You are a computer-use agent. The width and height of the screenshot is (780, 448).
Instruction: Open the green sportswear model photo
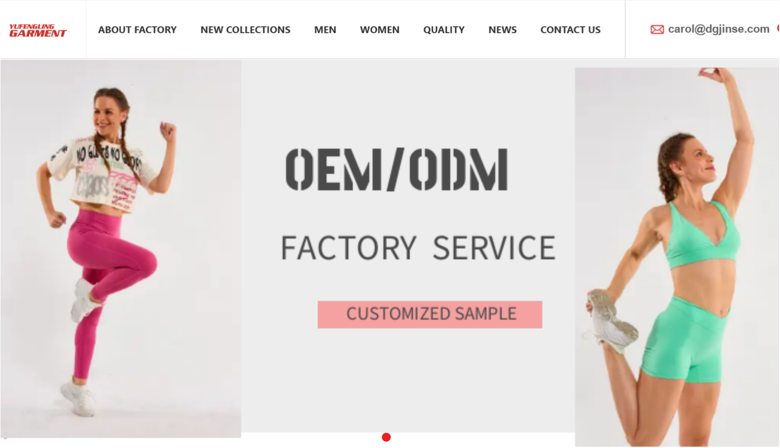677,257
